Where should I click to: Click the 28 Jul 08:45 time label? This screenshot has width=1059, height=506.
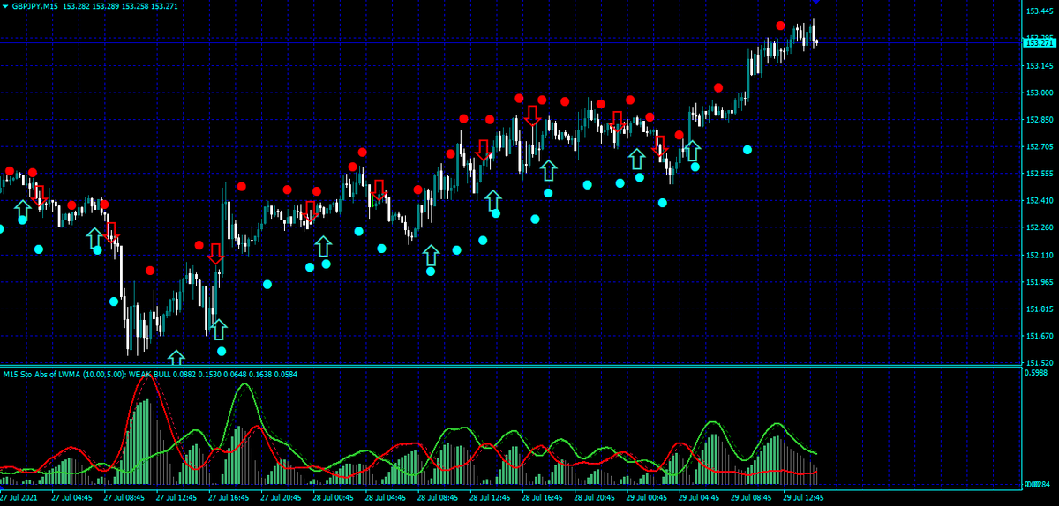coord(439,497)
